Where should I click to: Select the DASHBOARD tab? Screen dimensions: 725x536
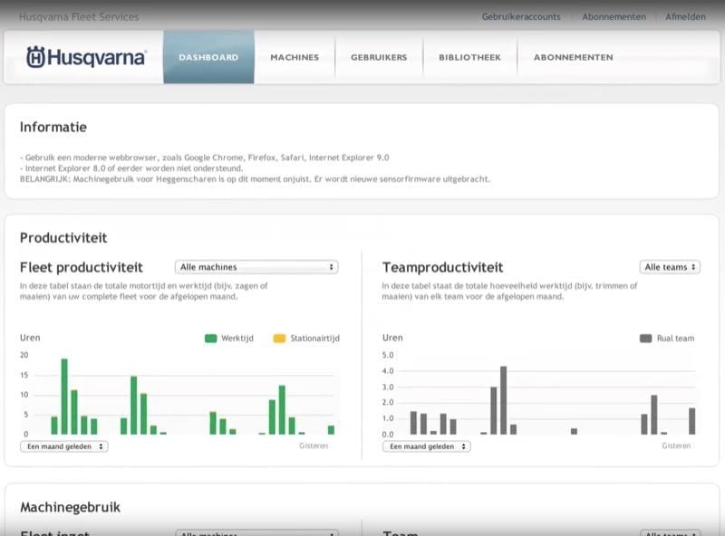click(x=208, y=56)
